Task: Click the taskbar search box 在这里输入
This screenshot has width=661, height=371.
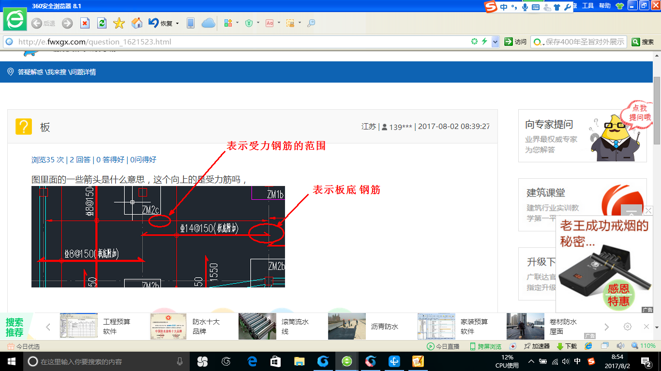Action: point(107,361)
